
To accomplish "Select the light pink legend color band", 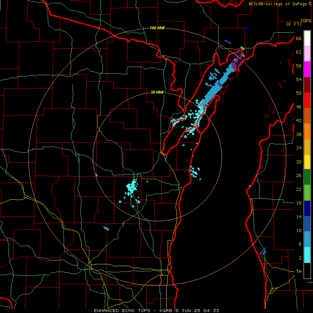I will pos(307,53).
